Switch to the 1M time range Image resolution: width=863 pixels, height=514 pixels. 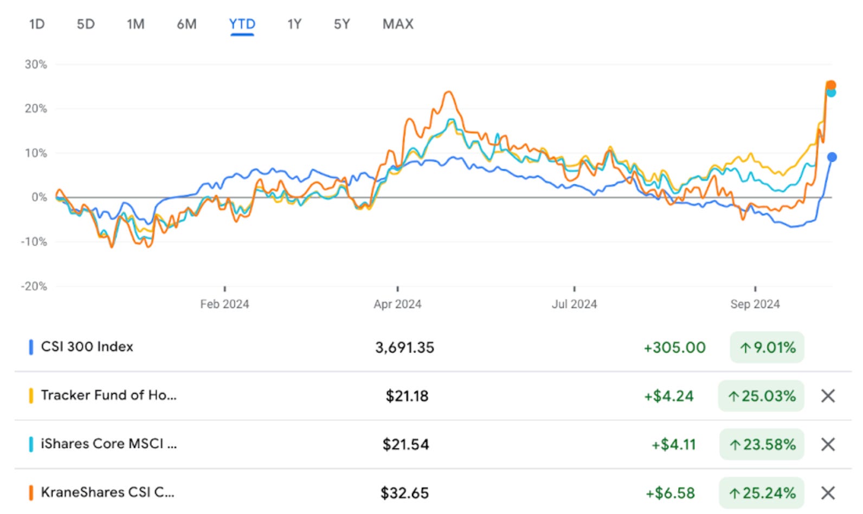(x=136, y=24)
